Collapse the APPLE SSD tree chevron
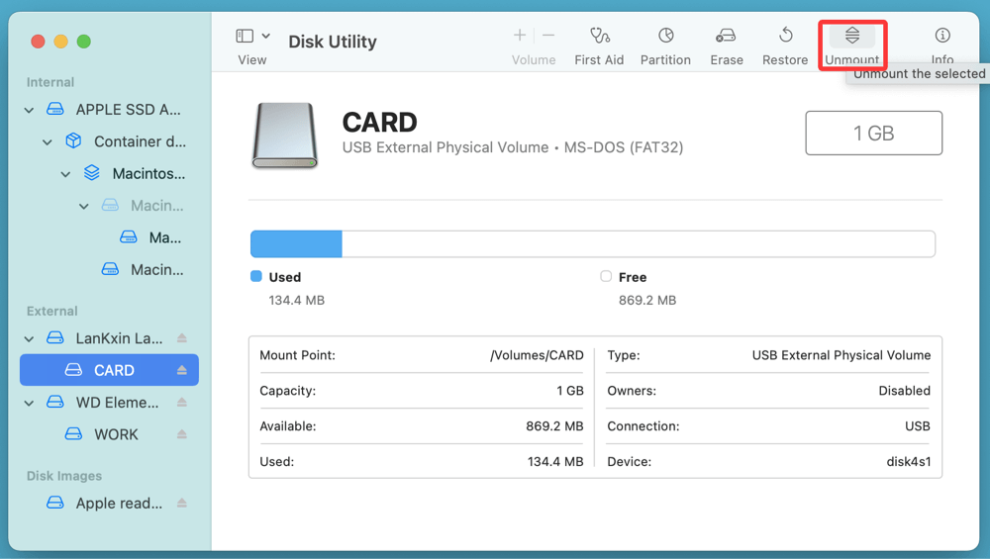 29,111
